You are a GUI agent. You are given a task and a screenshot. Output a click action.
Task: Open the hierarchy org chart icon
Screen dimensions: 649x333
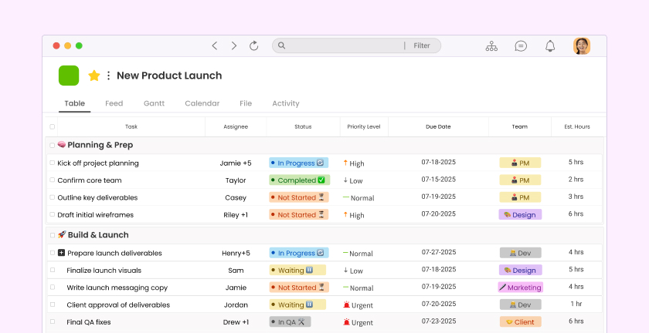(x=491, y=46)
